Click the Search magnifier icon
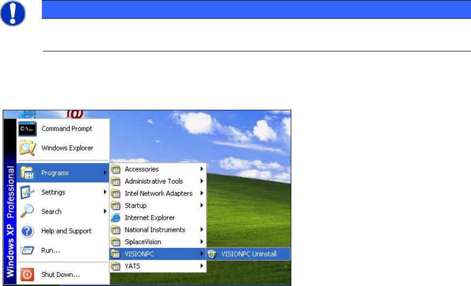This screenshot has width=471, height=286. click(27, 211)
